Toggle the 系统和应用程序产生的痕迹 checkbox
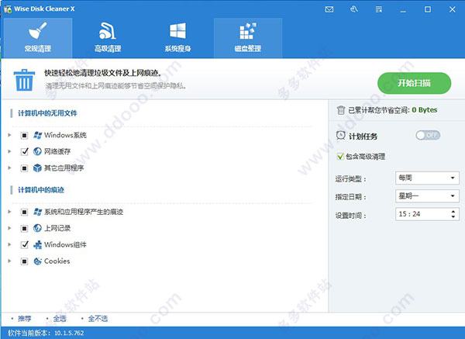The image size is (465, 339). [24, 212]
